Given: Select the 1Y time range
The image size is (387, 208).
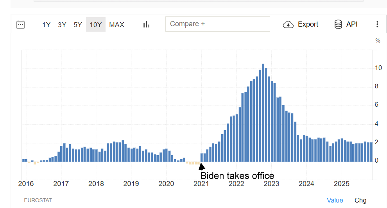Looking at the screenshot, I should pyautogui.click(x=46, y=25).
